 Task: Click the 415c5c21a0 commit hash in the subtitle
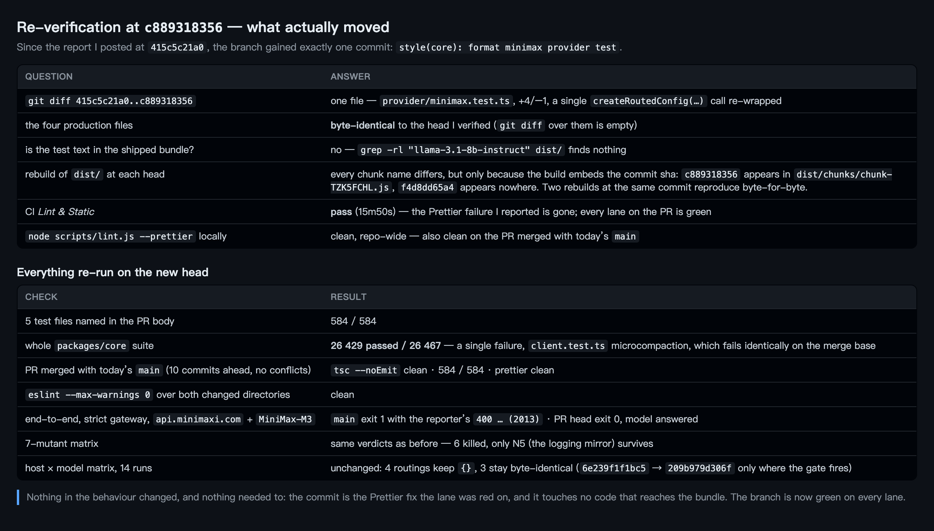[x=177, y=47]
